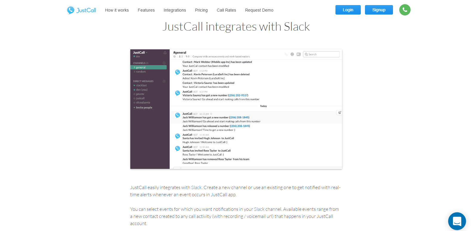
Task: Add a channel with the Channels plus icon
Action: pos(164,63)
